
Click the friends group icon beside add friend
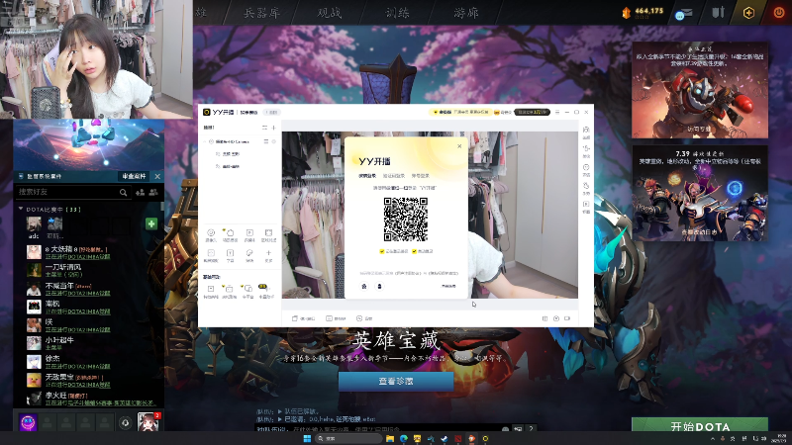tap(153, 192)
